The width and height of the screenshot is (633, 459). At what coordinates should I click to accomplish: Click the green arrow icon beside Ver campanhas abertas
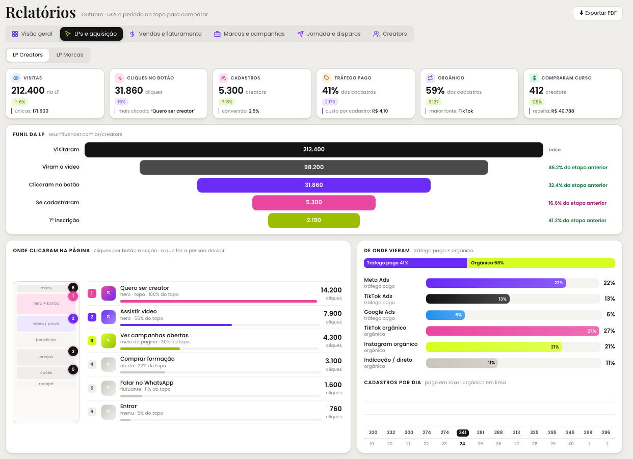[x=109, y=341]
